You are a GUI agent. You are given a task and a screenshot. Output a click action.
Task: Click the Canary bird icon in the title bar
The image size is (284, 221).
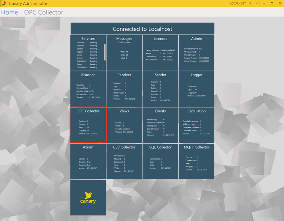(4, 3)
